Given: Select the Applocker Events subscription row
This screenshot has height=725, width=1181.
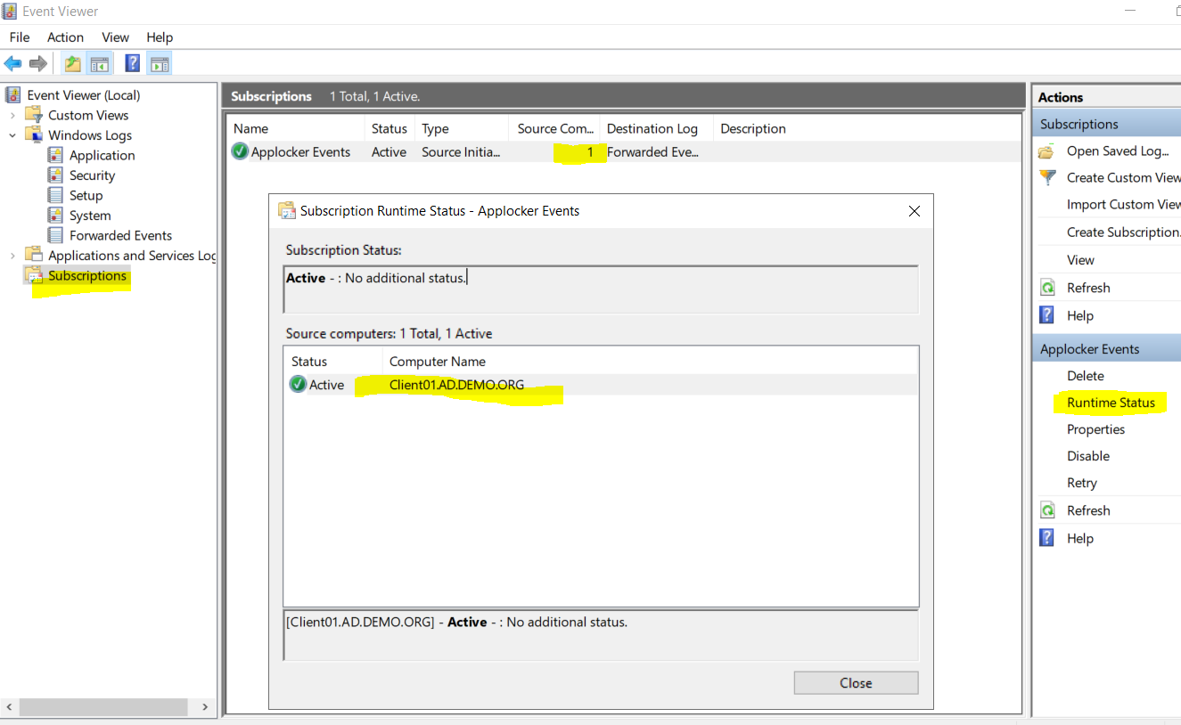Looking at the screenshot, I should pos(623,152).
